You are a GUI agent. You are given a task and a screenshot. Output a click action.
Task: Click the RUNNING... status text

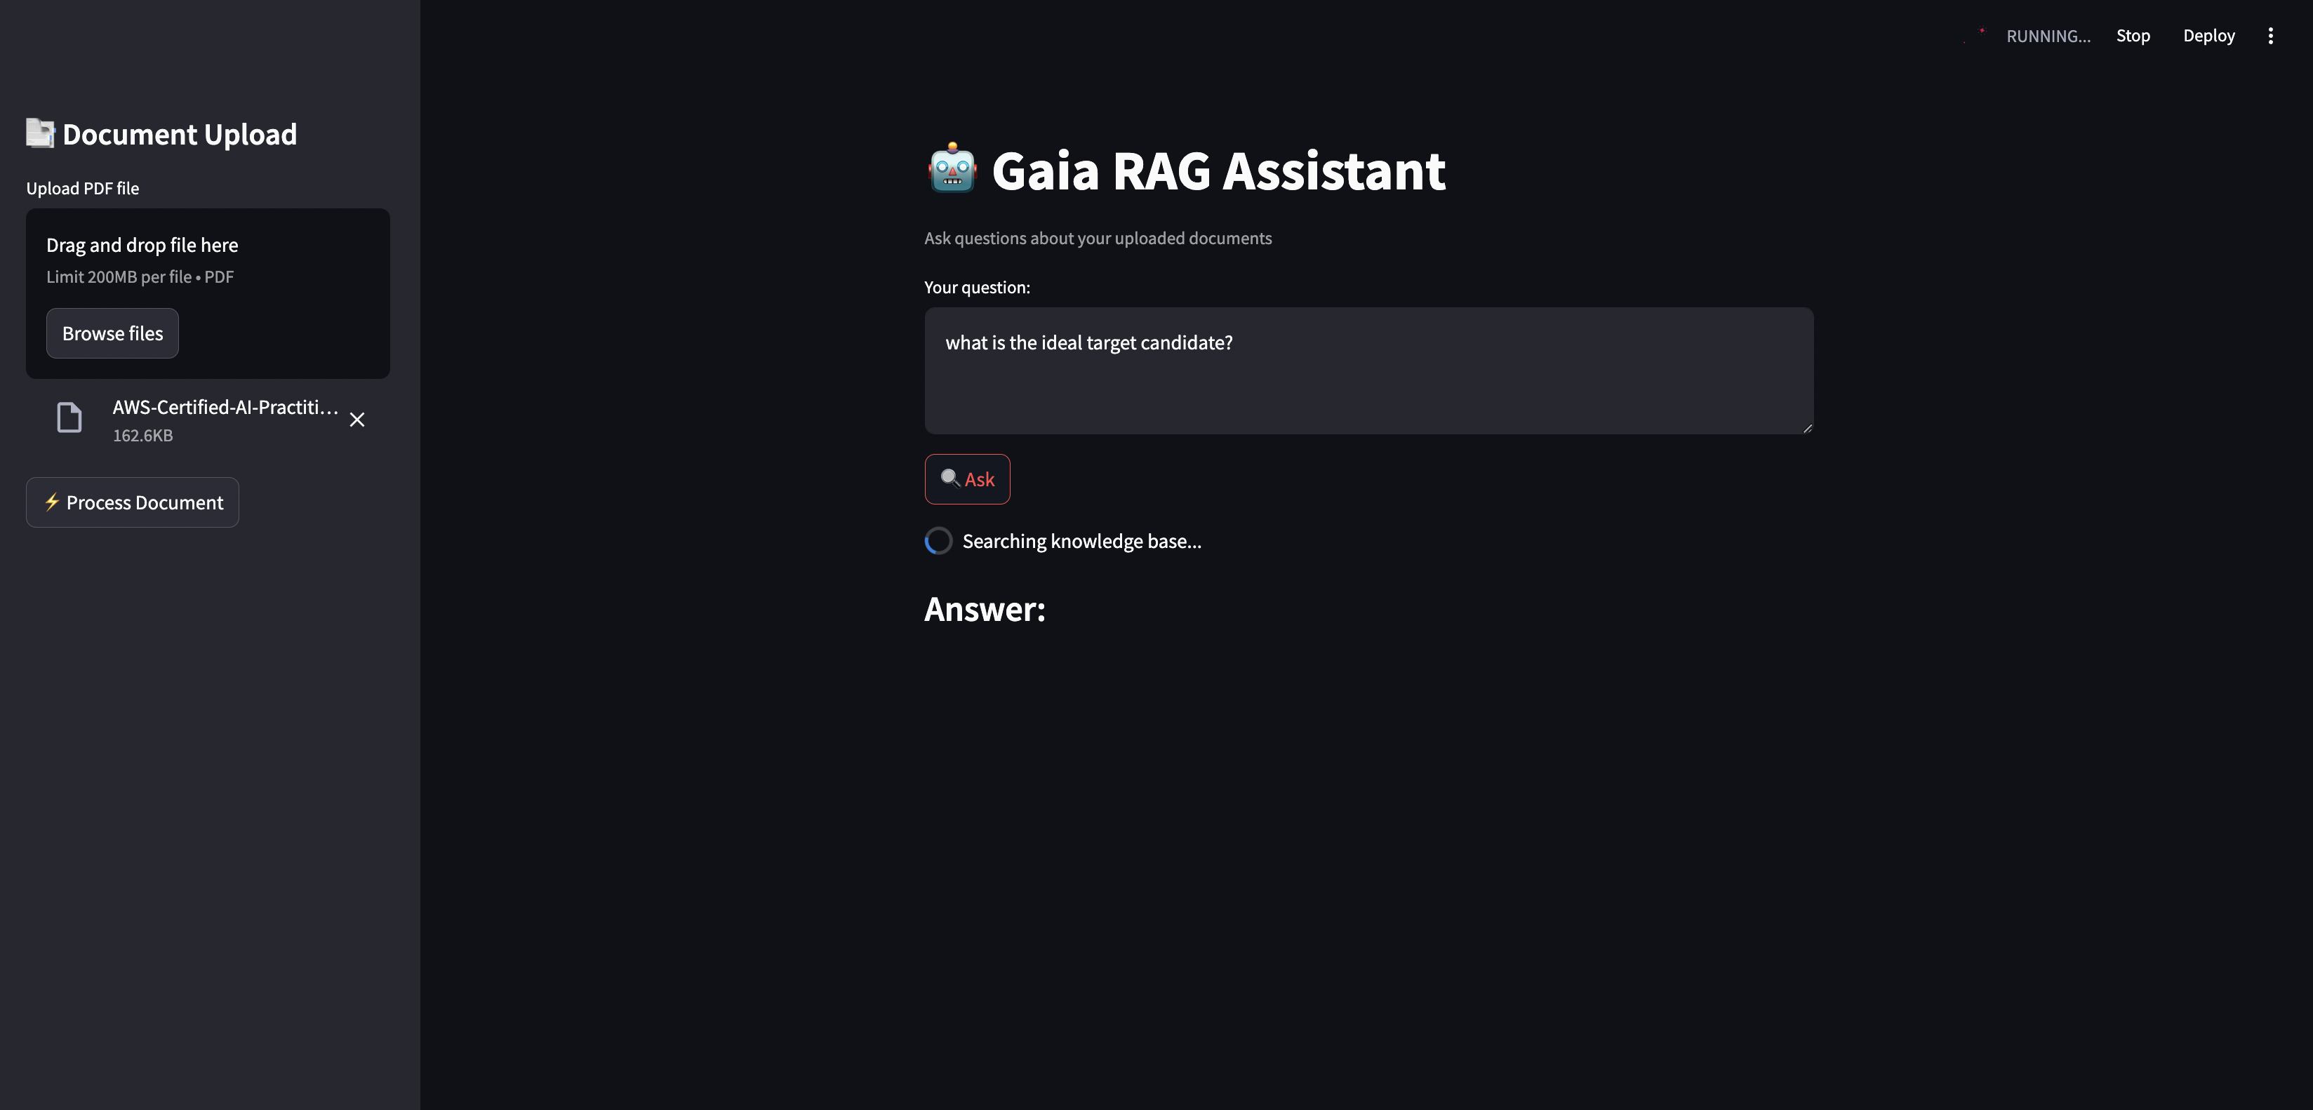point(2048,36)
